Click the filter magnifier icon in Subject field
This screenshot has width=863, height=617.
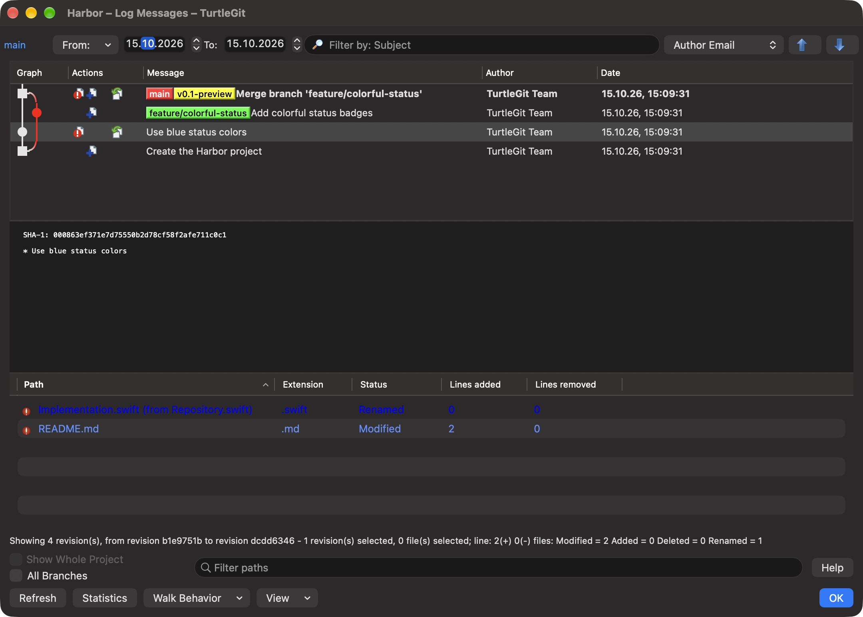click(318, 45)
